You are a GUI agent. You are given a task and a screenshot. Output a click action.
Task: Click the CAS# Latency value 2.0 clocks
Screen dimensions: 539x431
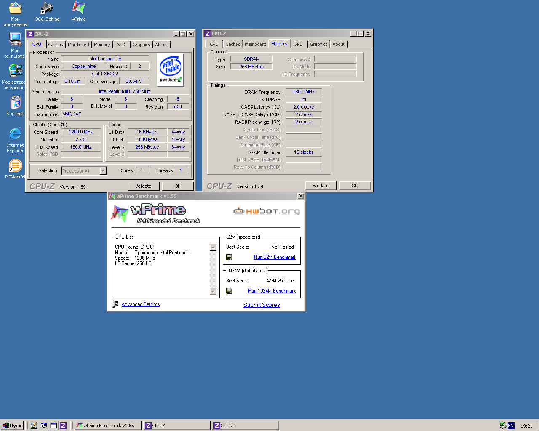coord(304,107)
